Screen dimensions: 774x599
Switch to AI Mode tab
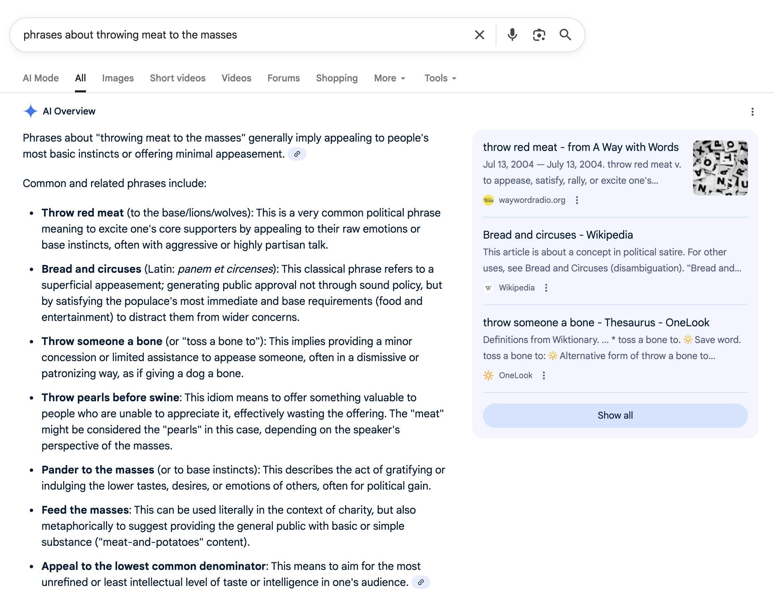tap(41, 78)
